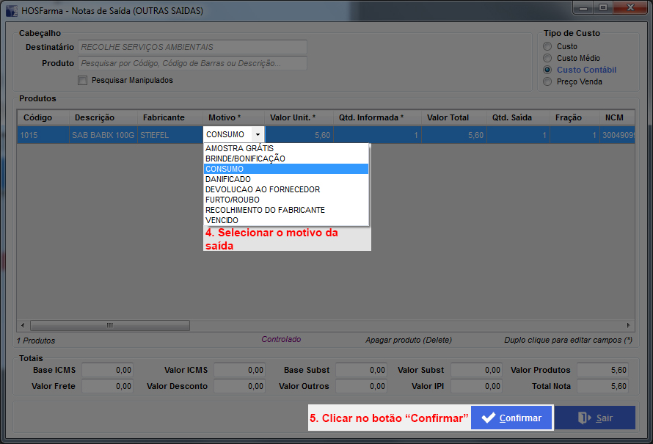Choose the Preço Venda radio option

(x=547, y=81)
